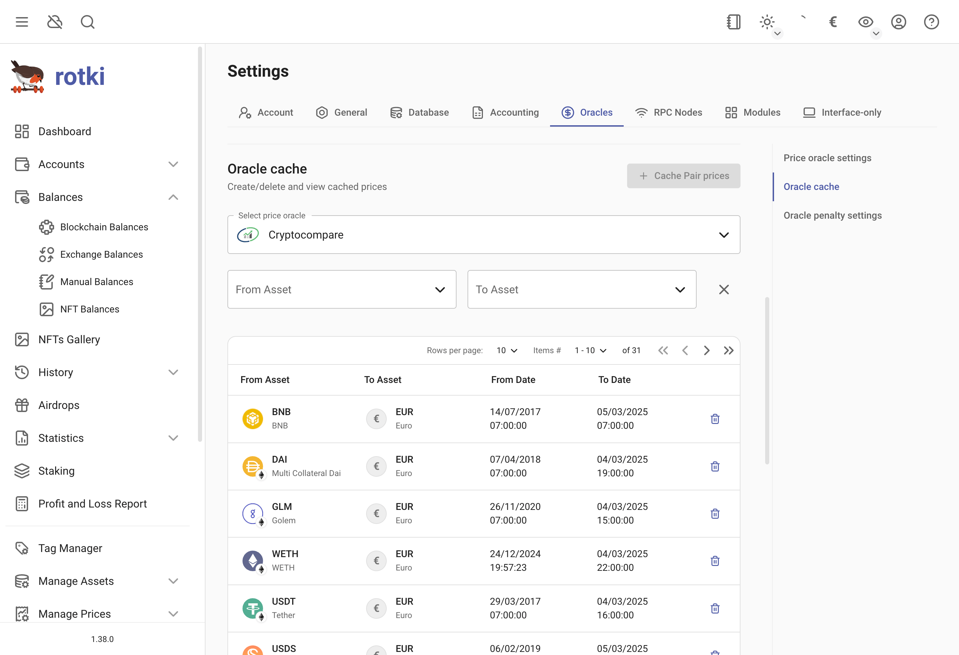Click the USDT Tether asset icon
This screenshot has width=959, height=655.
click(252, 608)
